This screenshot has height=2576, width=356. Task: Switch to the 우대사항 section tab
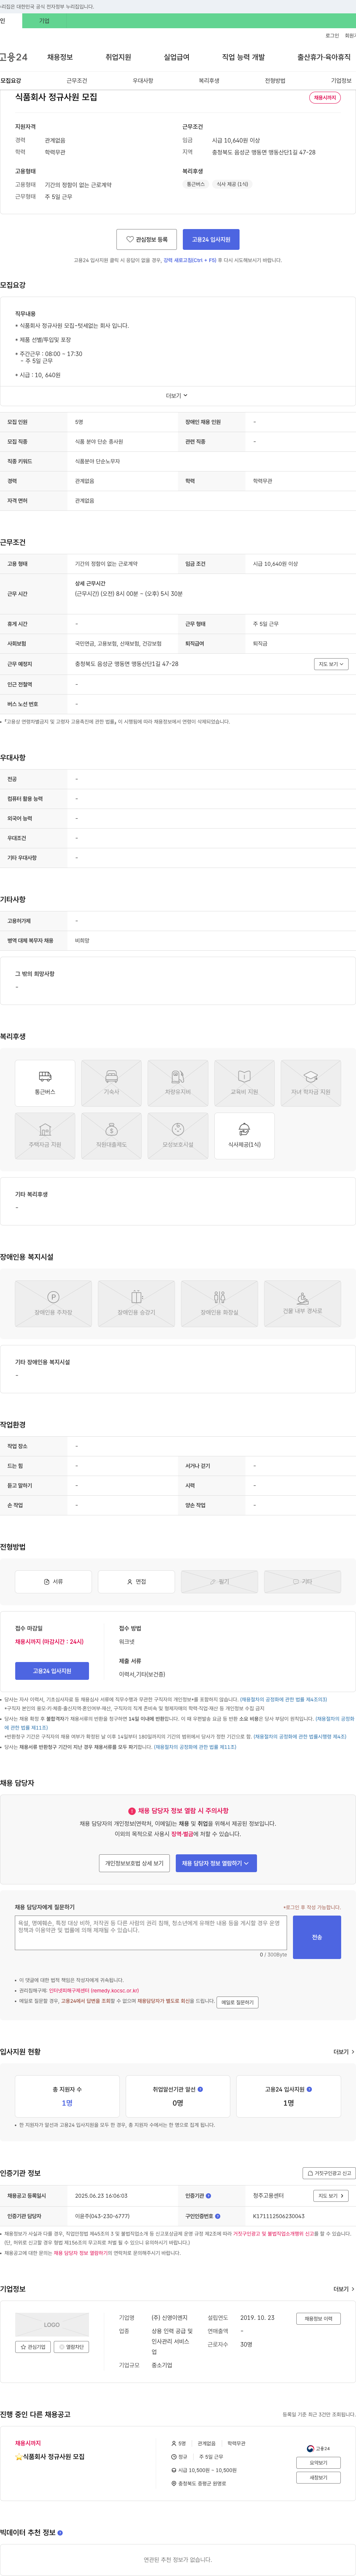click(143, 81)
